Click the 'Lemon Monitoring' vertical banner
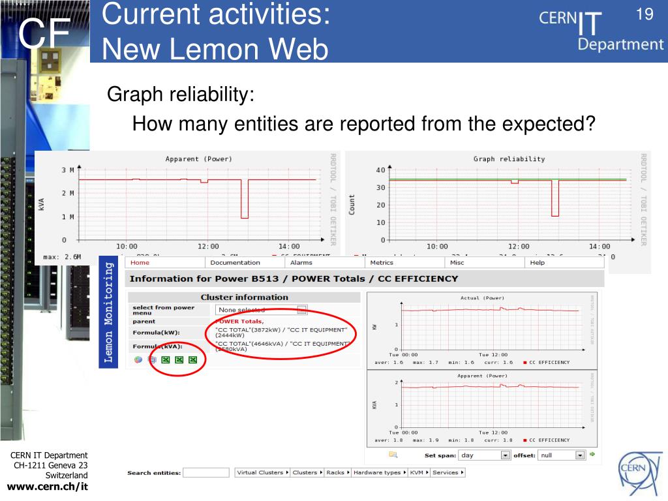The width and height of the screenshot is (668, 501). click(108, 312)
